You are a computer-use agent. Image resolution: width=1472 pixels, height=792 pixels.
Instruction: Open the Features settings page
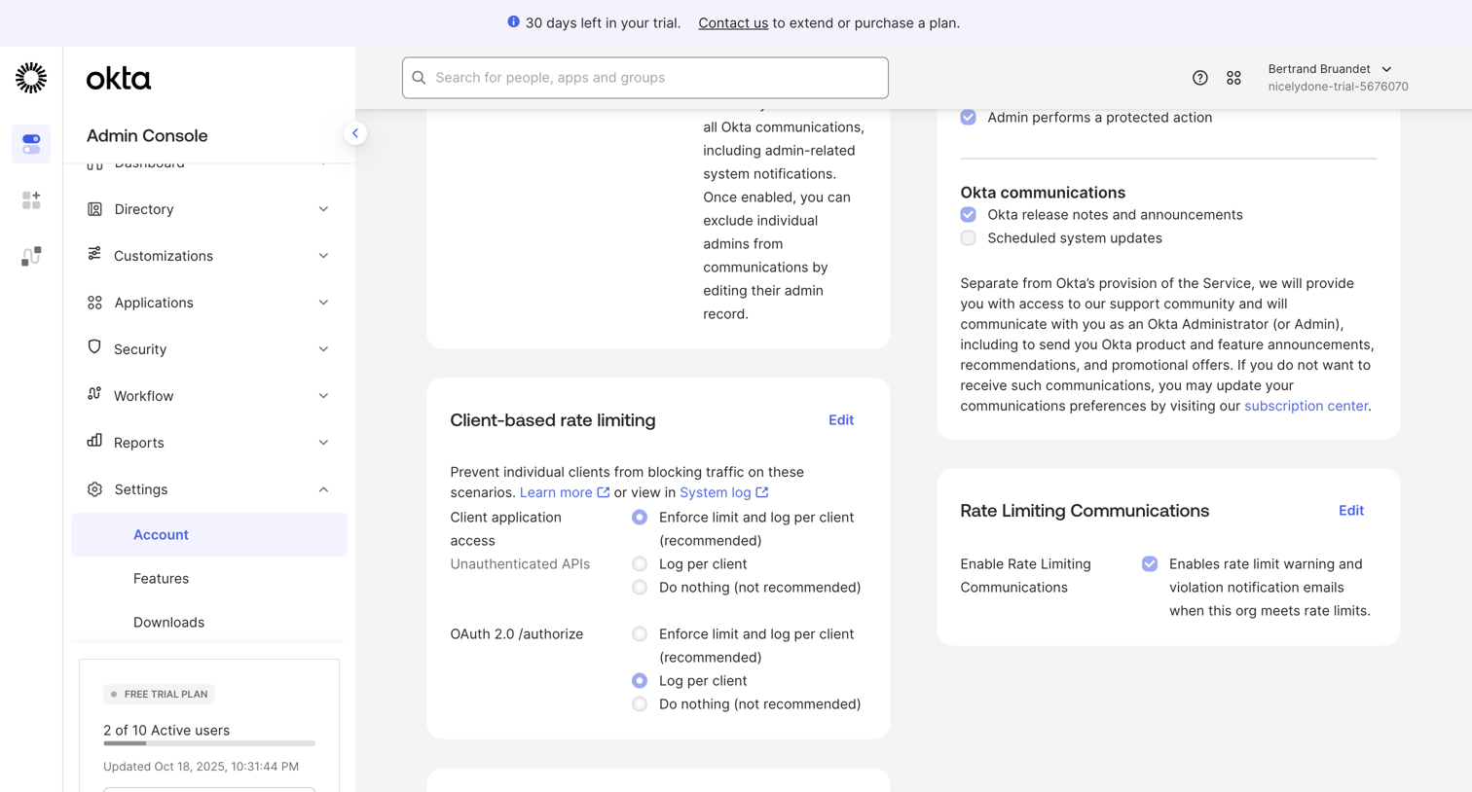point(209,578)
